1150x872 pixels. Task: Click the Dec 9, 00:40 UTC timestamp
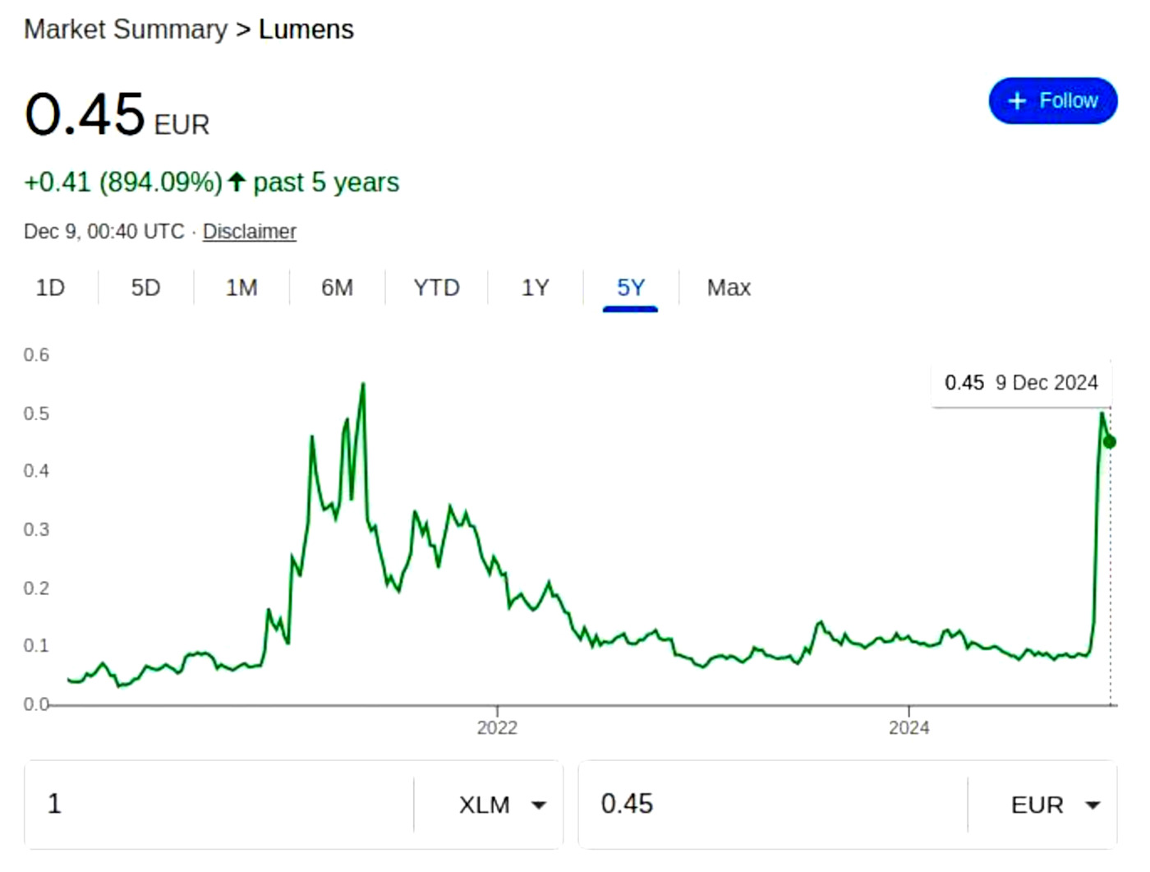(x=103, y=232)
